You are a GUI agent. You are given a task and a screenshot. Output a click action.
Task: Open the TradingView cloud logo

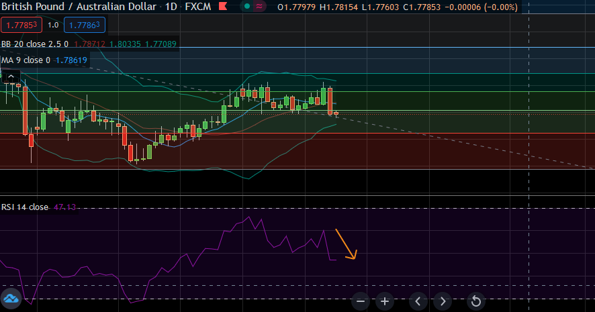[x=11, y=299]
